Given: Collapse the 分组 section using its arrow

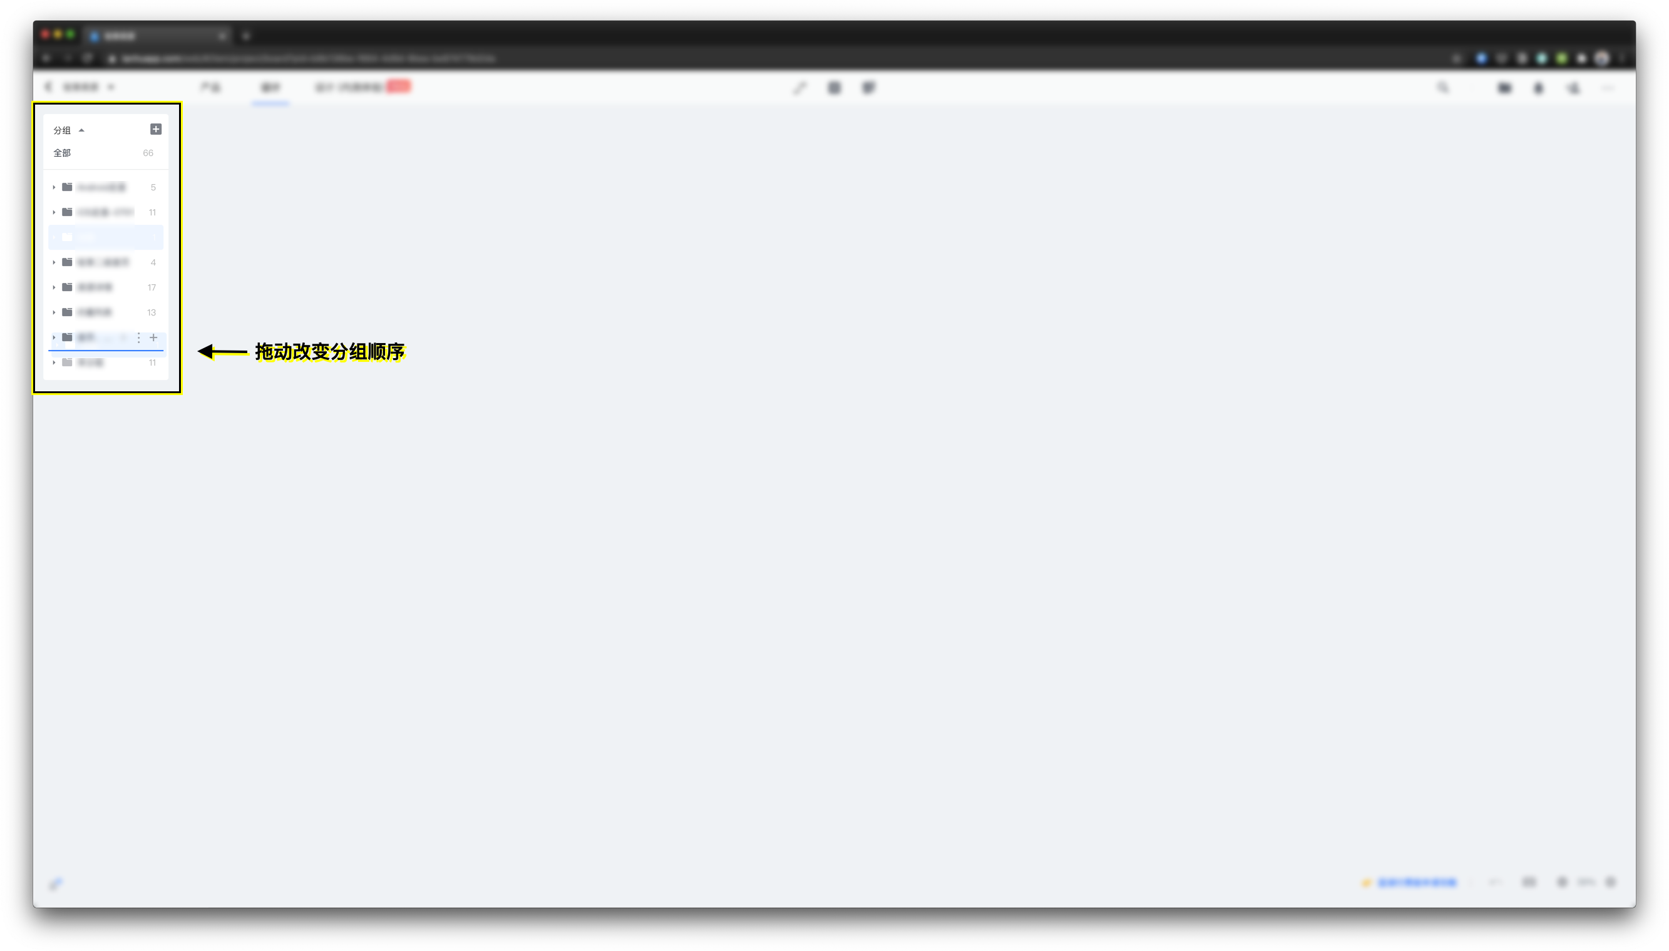Looking at the screenshot, I should pos(81,131).
